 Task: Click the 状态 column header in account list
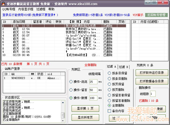coord(41,74)
